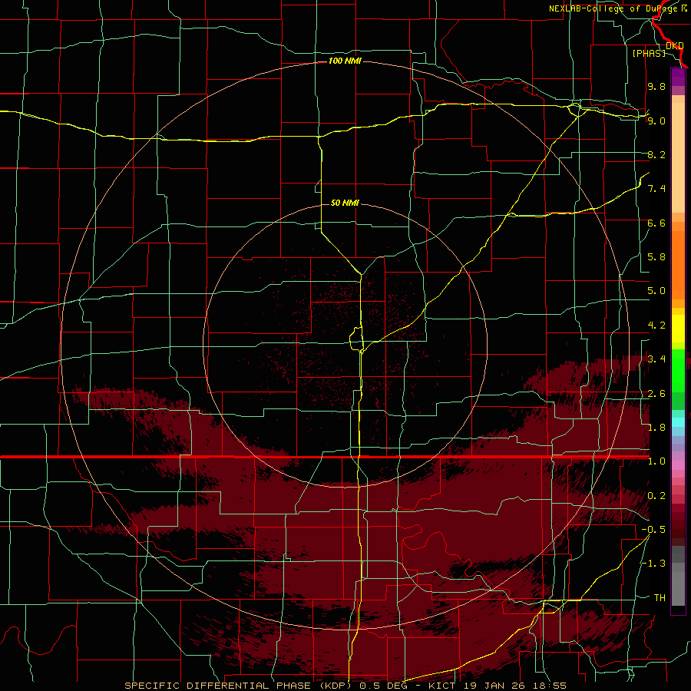The image size is (691, 691).
Task: Click the 9.0 value on the color scale
Action: [656, 121]
